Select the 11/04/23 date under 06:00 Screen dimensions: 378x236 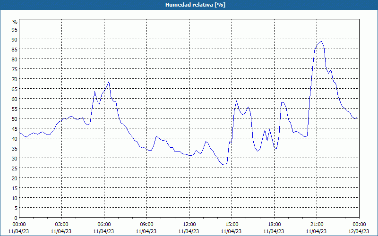pyautogui.click(x=103, y=231)
